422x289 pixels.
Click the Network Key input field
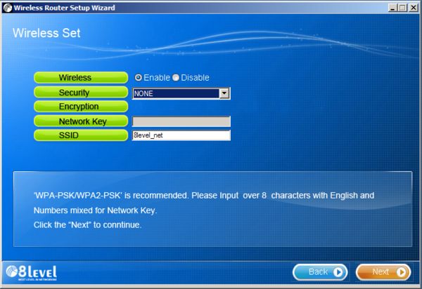coord(181,121)
